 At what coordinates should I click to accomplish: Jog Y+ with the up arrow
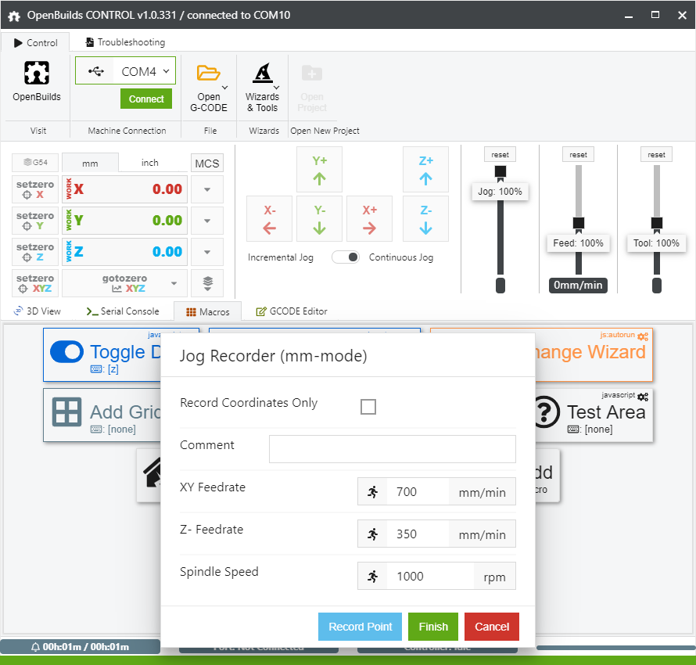(x=319, y=170)
